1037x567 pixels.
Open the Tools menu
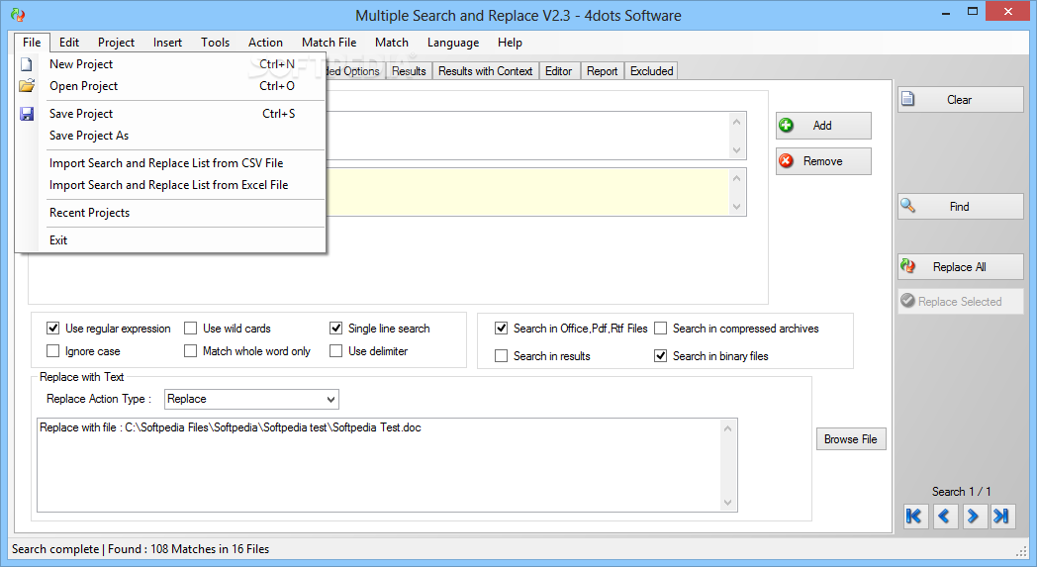215,43
